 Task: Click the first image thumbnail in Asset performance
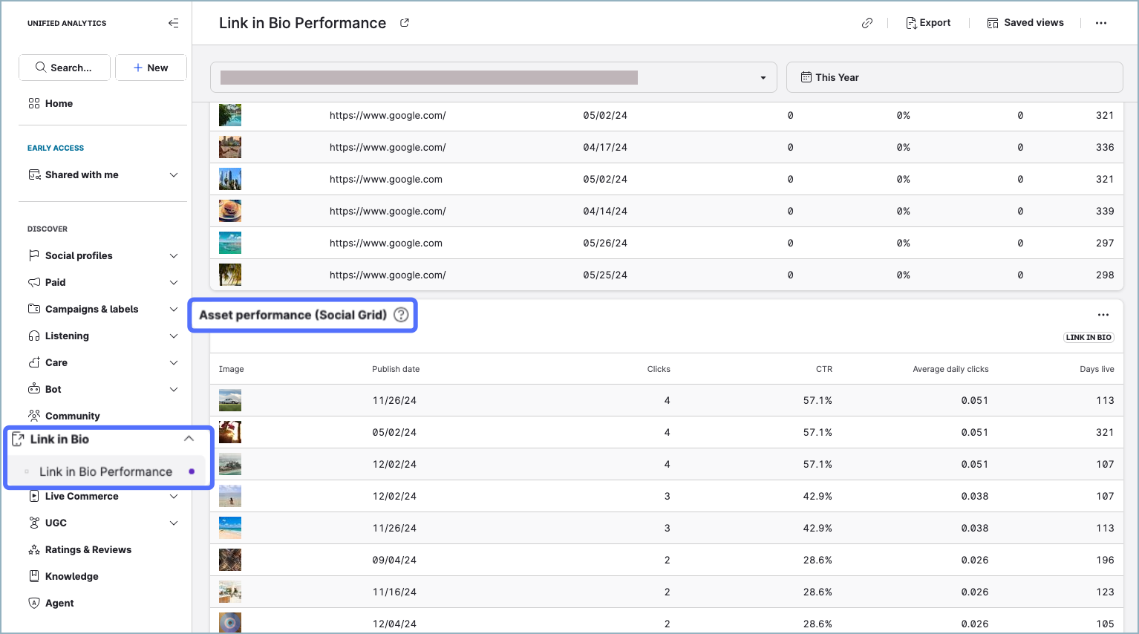229,400
